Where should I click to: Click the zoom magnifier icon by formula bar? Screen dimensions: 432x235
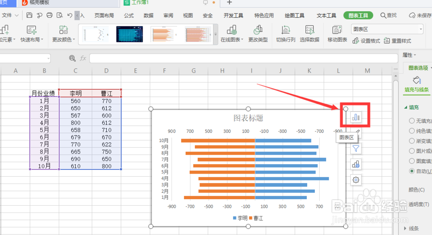click(72, 58)
